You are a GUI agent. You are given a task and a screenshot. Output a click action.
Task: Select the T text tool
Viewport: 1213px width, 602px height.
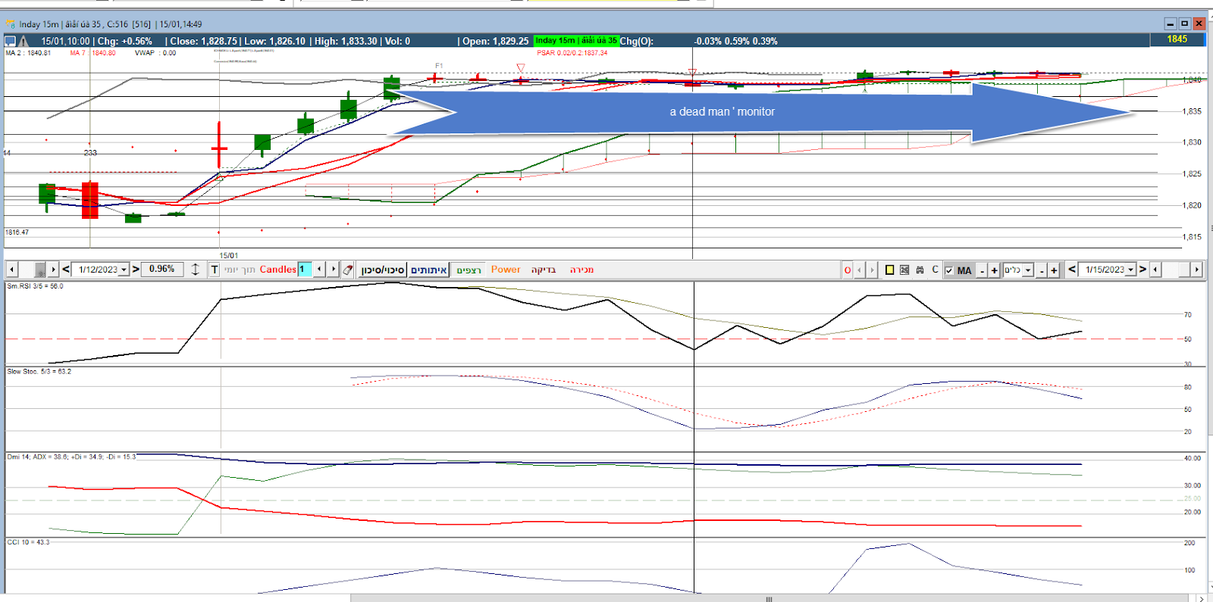(x=215, y=270)
